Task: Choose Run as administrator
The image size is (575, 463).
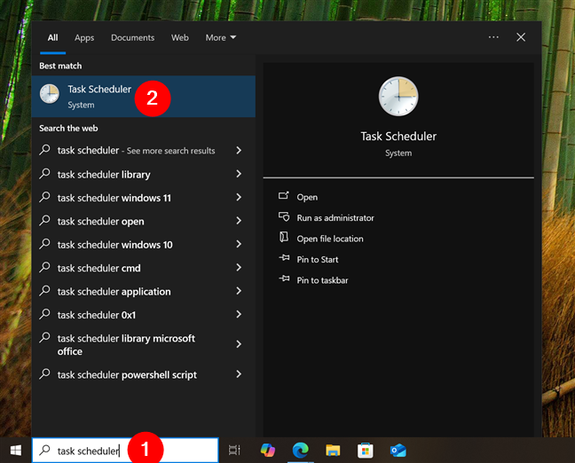Action: (x=335, y=218)
